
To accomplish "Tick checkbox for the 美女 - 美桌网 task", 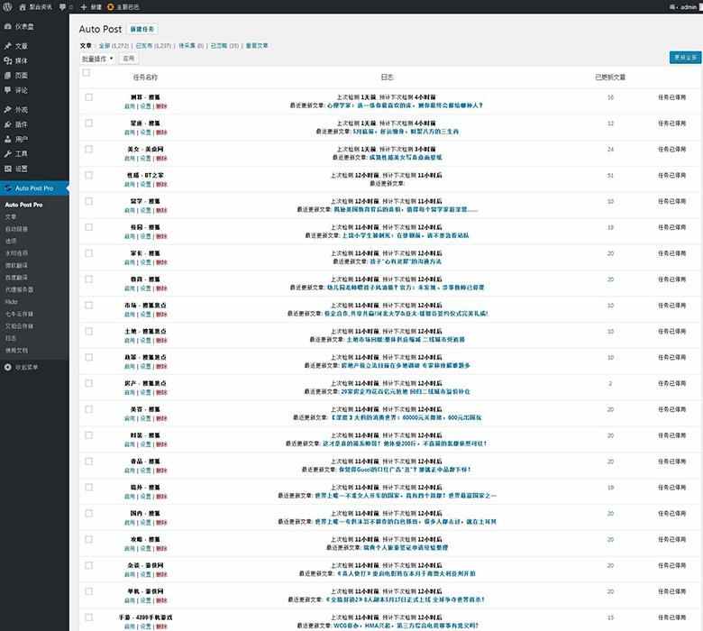I will pyautogui.click(x=88, y=149).
